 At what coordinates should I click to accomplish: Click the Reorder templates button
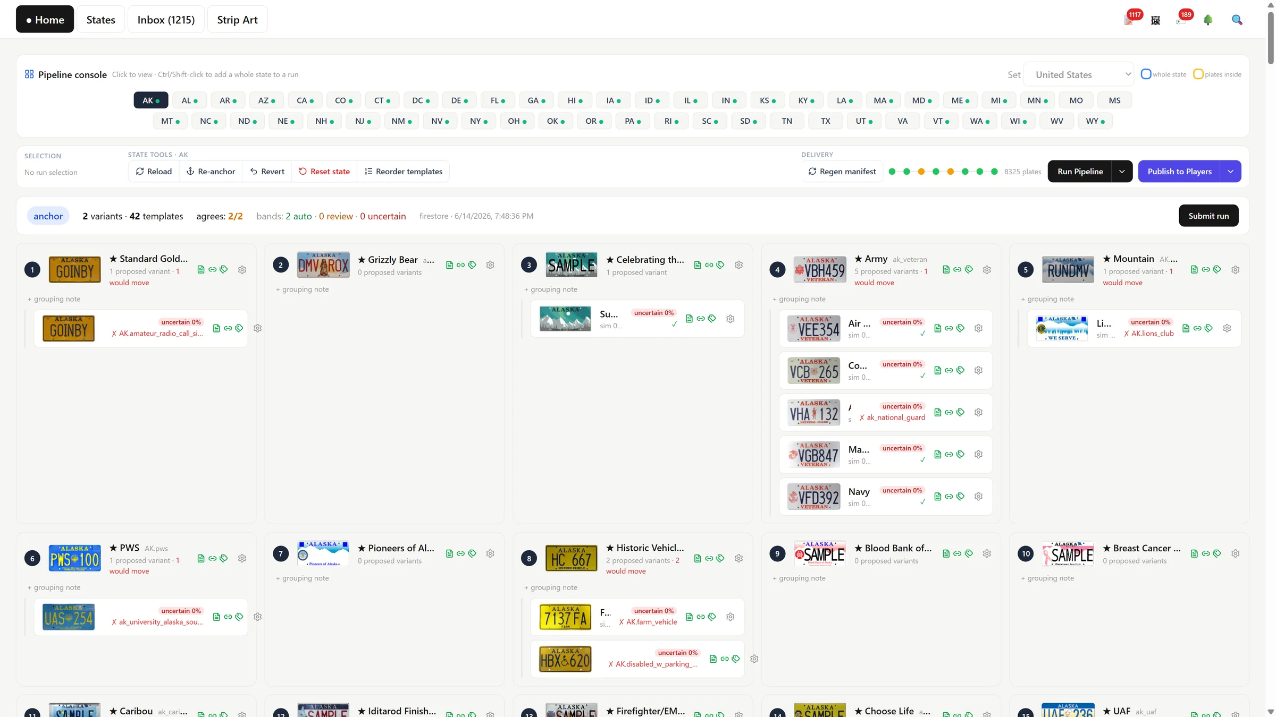point(403,172)
